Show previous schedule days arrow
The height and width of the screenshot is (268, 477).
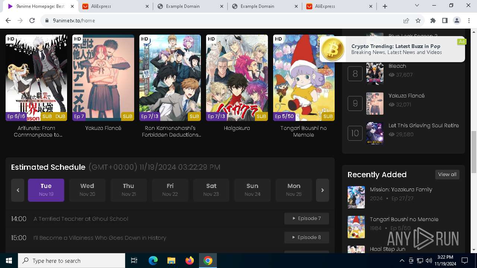(x=18, y=190)
